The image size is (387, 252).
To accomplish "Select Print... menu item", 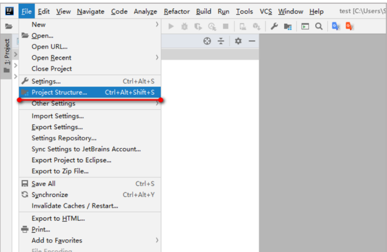I will (90, 229).
